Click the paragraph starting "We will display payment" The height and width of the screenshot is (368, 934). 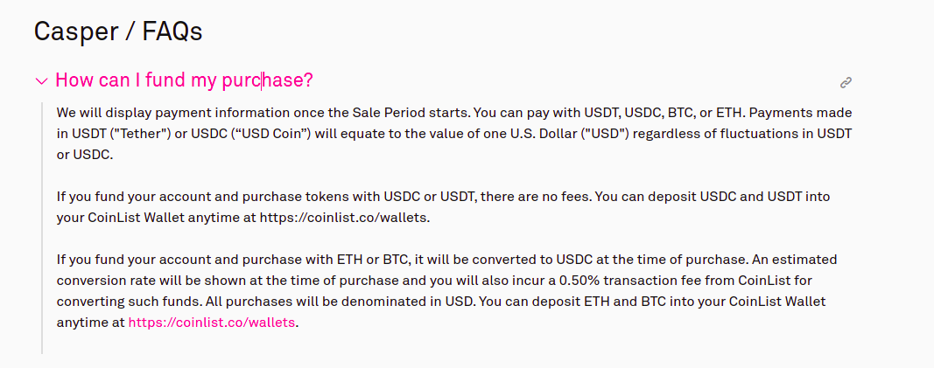click(454, 133)
